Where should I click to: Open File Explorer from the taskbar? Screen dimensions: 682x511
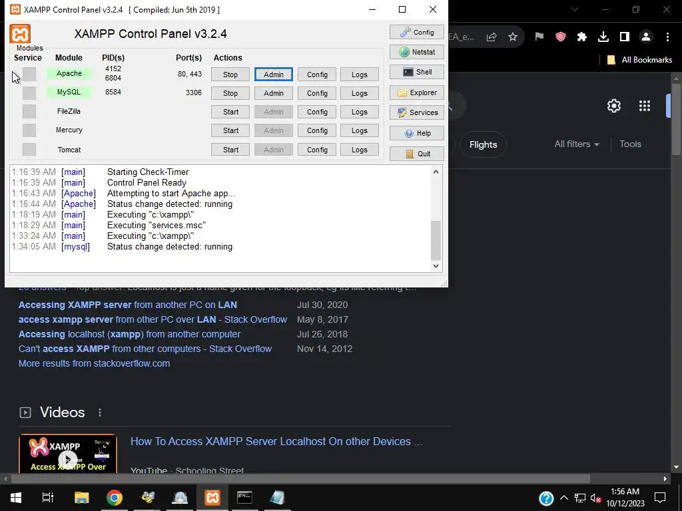pos(81,498)
